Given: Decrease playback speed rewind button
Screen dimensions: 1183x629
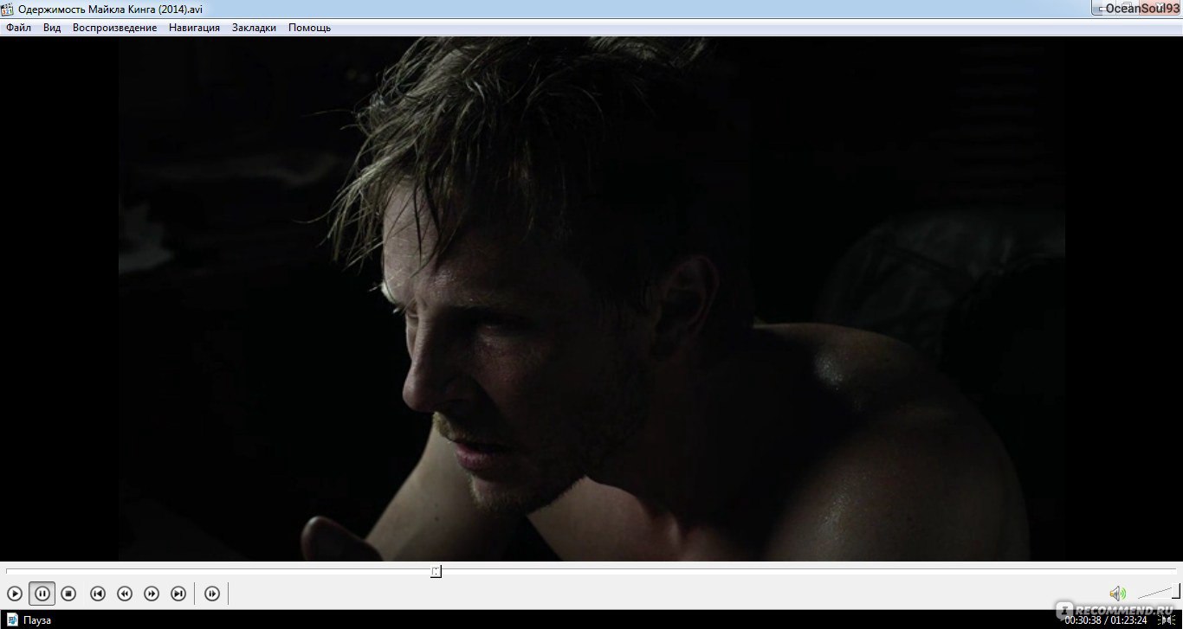Looking at the screenshot, I should tap(125, 594).
